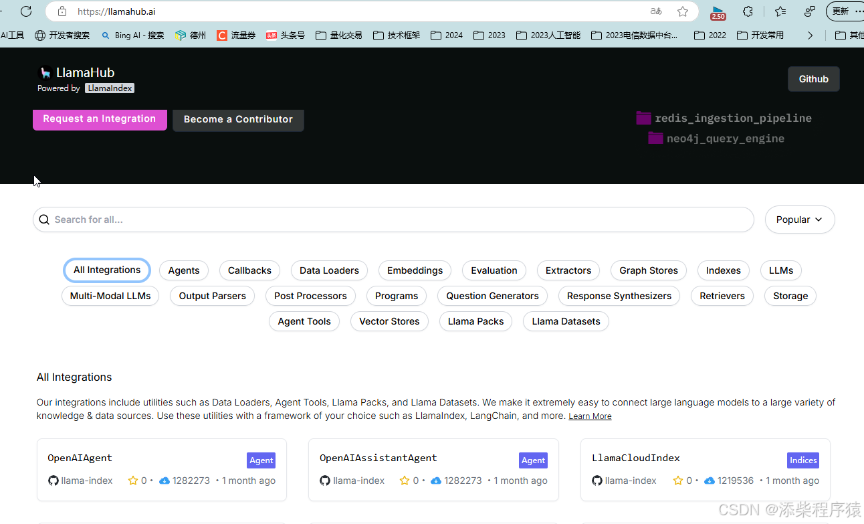Screen dimensions: 864x524
Task: Click download cloud icon on OpenAIAssistantAgent card
Action: point(436,481)
